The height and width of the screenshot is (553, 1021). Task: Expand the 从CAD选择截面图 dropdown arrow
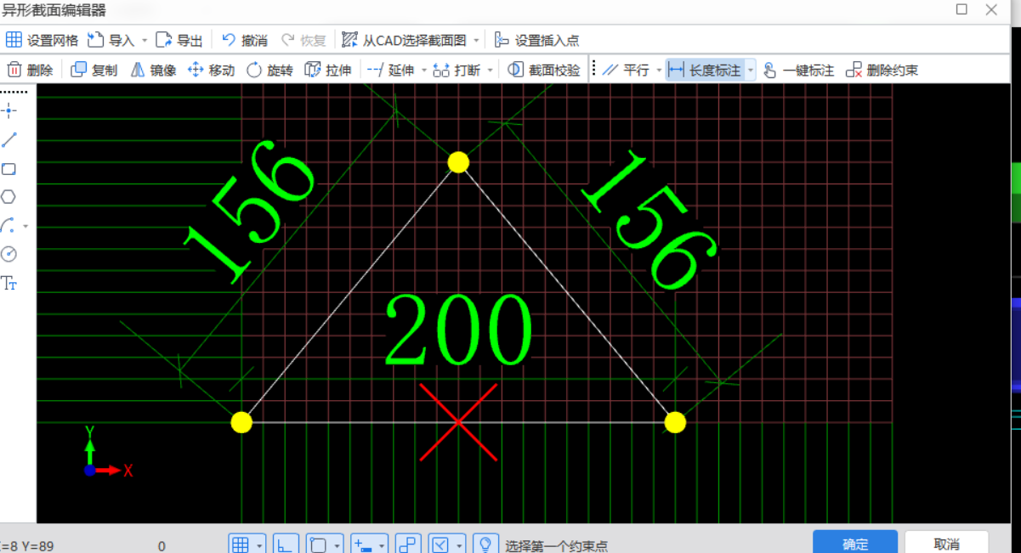pos(476,40)
